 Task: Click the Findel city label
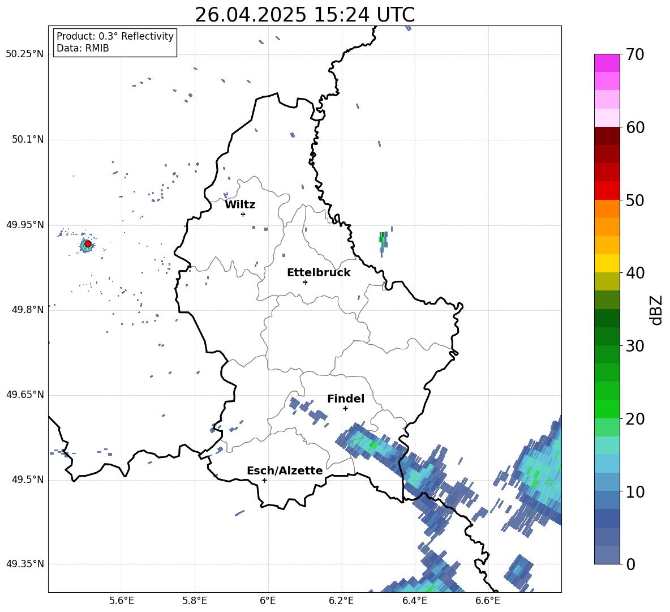point(346,399)
